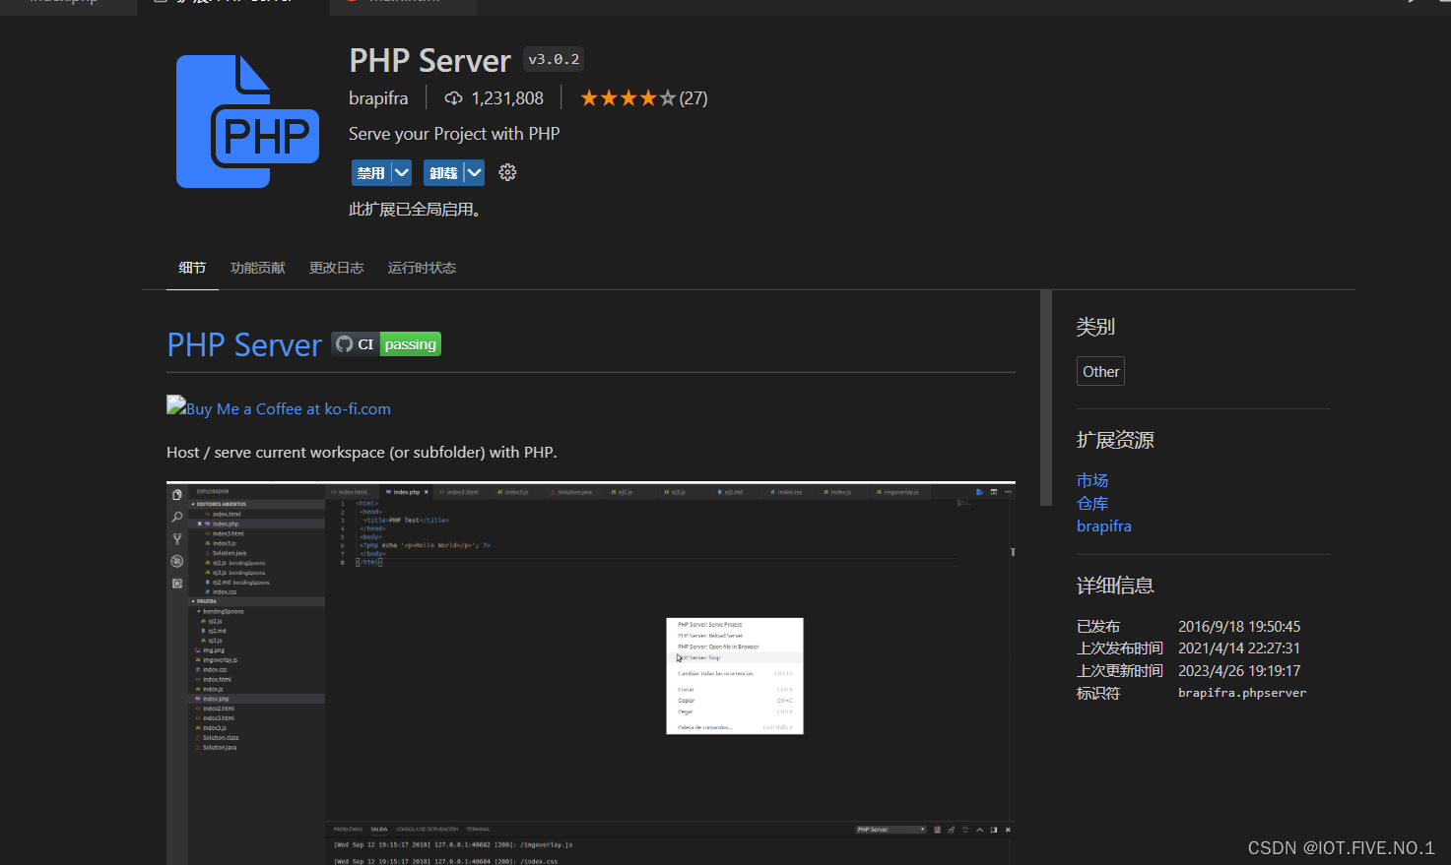Screen dimensions: 1451x865
Task: Click the GitHub icon on the CI badge
Action: pos(344,343)
